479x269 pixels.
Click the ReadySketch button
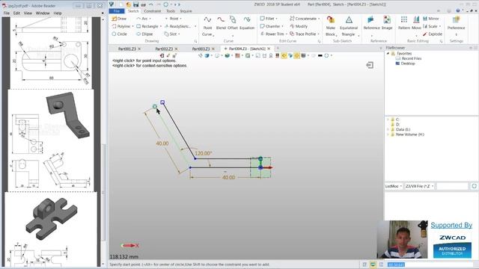pyautogui.click(x=177, y=26)
